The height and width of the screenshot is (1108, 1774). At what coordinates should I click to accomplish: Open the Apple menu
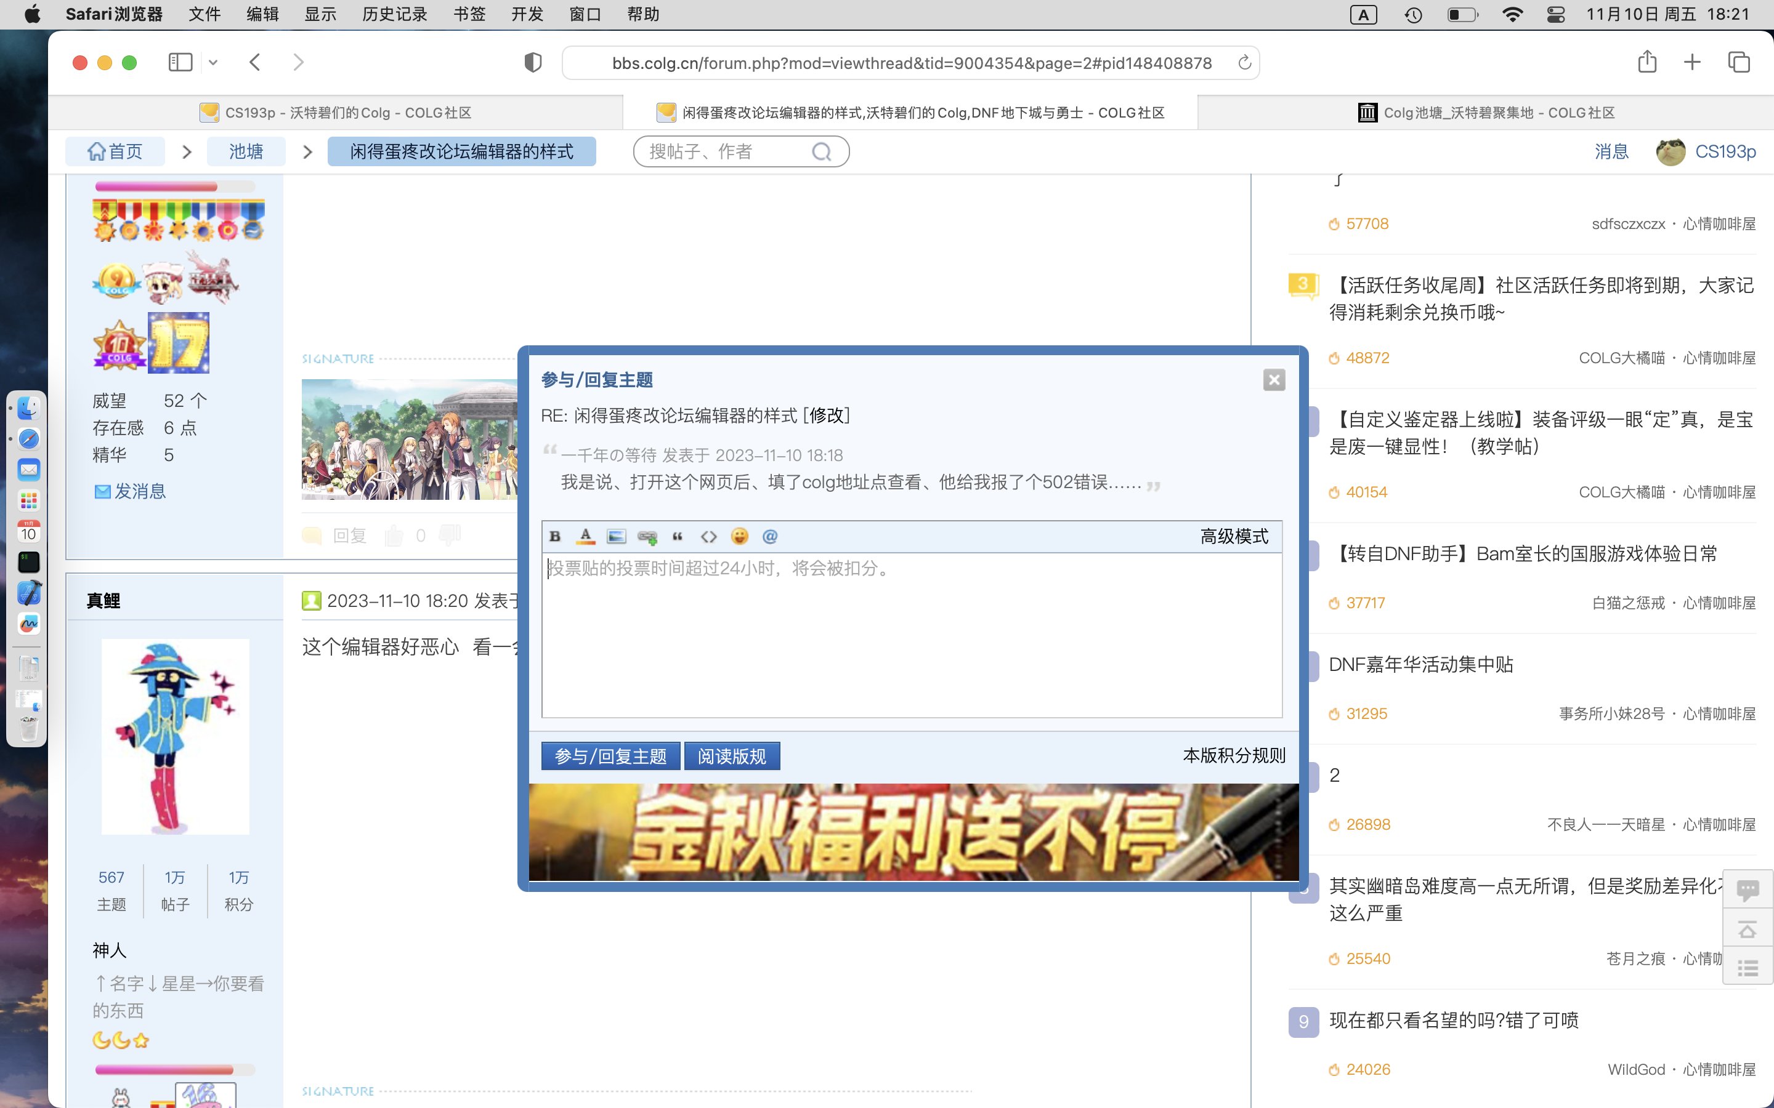(32, 15)
